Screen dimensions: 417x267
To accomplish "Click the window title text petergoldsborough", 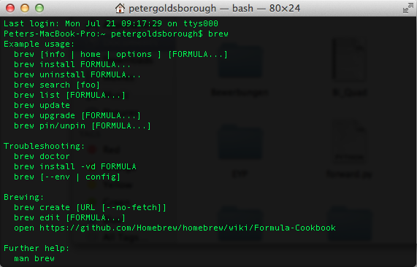I will click(172, 9).
